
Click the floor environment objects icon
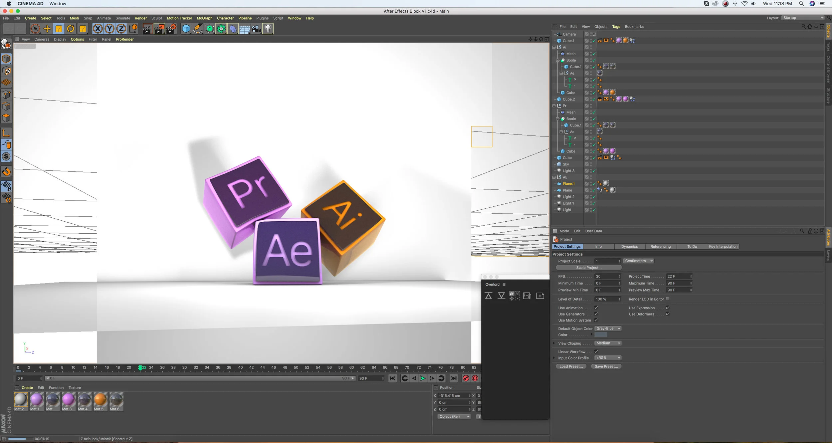tap(245, 29)
